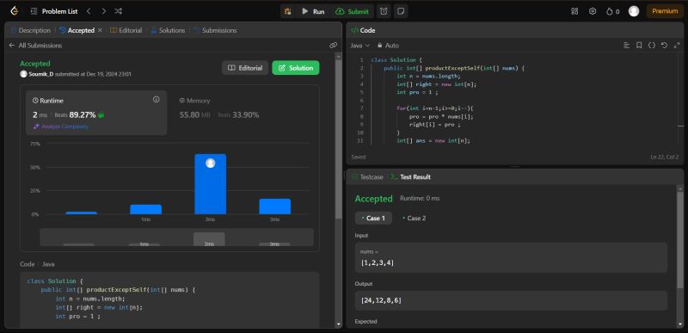Click the bookmark icon in editor toolbar
688x333 pixels.
639,46
